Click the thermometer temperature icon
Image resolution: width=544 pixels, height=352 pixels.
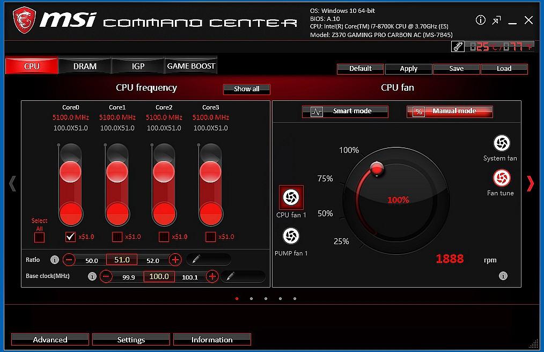458,47
